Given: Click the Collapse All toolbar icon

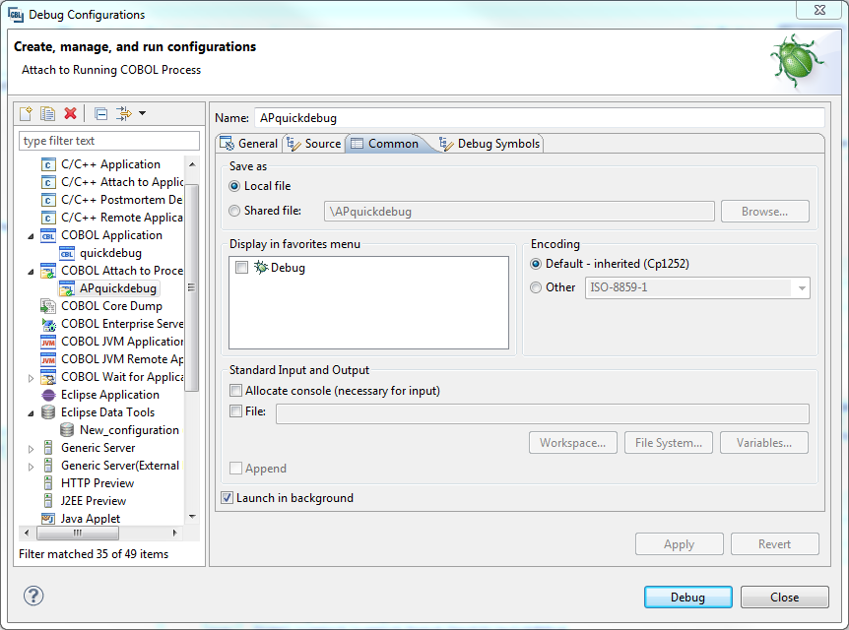Looking at the screenshot, I should click(x=100, y=114).
